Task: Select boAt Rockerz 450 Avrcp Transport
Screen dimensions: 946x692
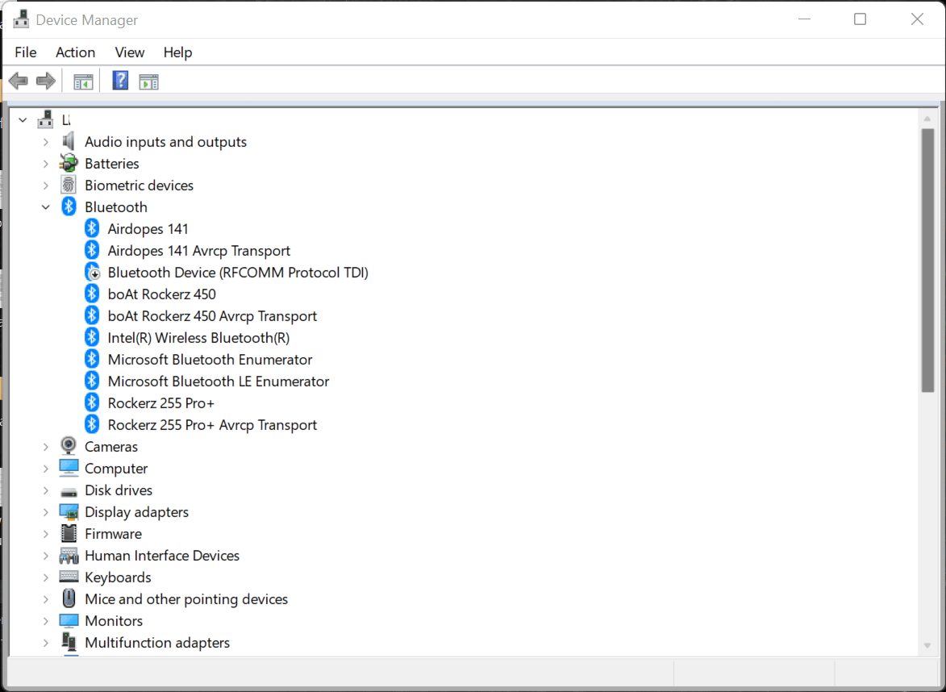Action: tap(212, 315)
